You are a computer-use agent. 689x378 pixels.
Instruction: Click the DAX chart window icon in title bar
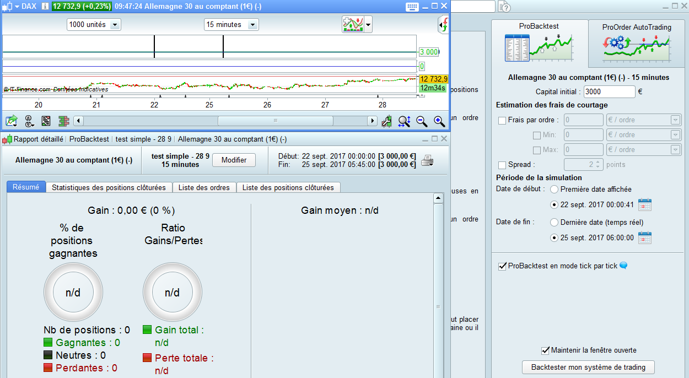(7, 6)
